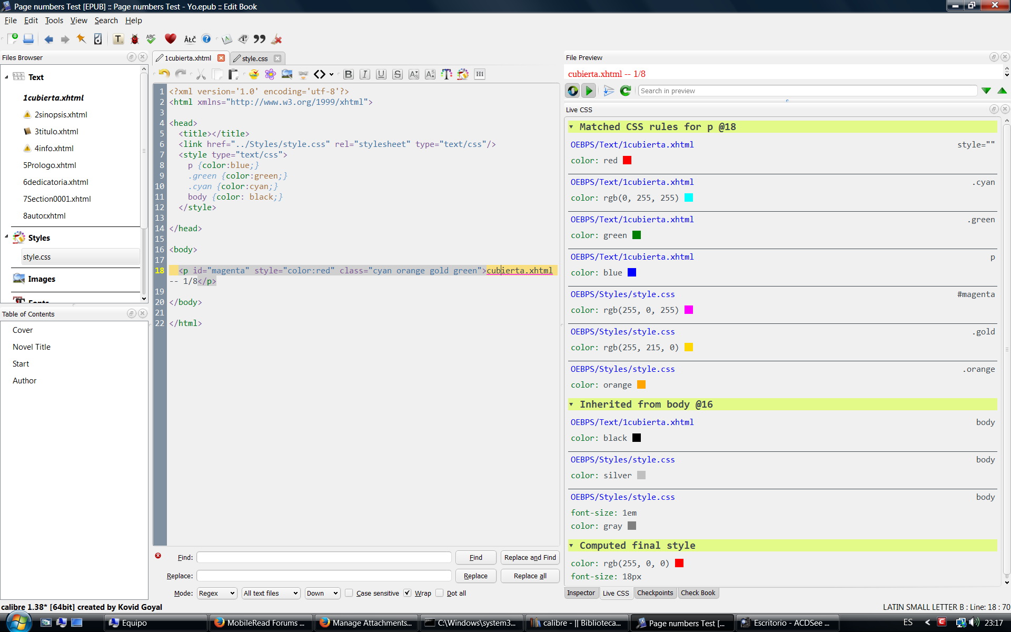Click the Strikethrough formatting icon
1011x632 pixels.
coord(398,74)
